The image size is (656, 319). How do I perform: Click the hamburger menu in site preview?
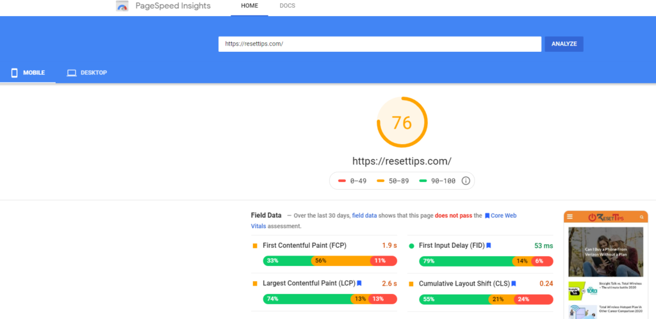(570, 217)
